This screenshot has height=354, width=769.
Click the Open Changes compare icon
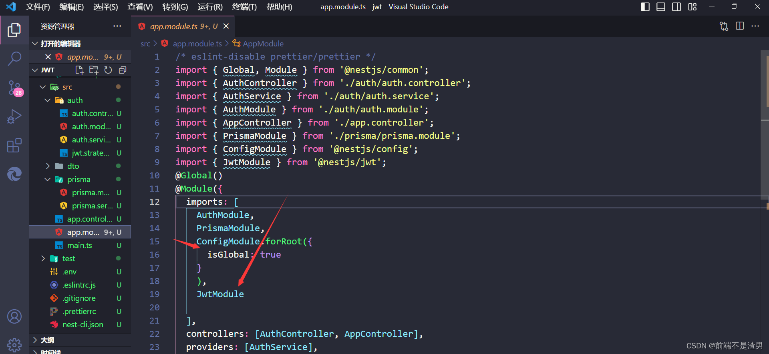pos(724,26)
